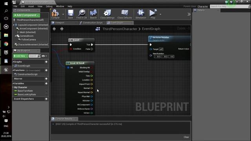
Task: Select the Event Graph tab
Action: (x=120, y=23)
